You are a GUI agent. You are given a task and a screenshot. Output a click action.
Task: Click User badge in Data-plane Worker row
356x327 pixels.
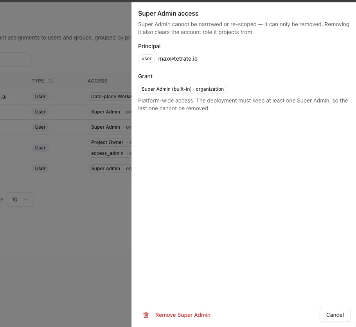click(x=40, y=97)
